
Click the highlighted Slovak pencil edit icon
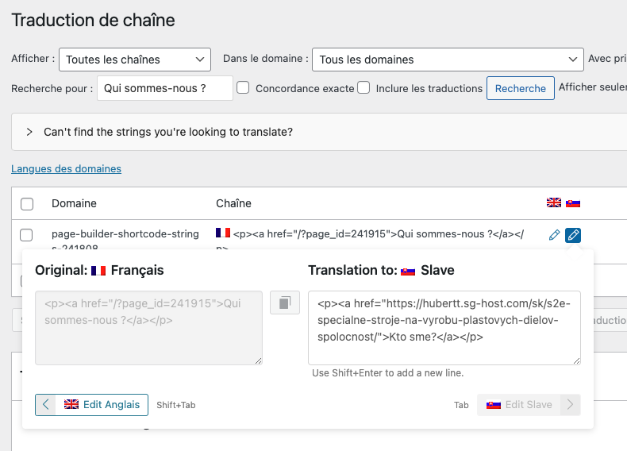pos(573,235)
